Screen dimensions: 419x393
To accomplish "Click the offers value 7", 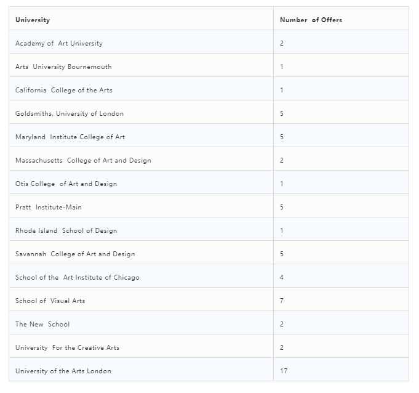I will (x=282, y=301).
